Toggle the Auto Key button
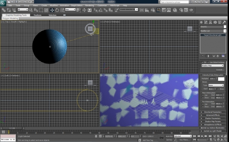 (169, 136)
